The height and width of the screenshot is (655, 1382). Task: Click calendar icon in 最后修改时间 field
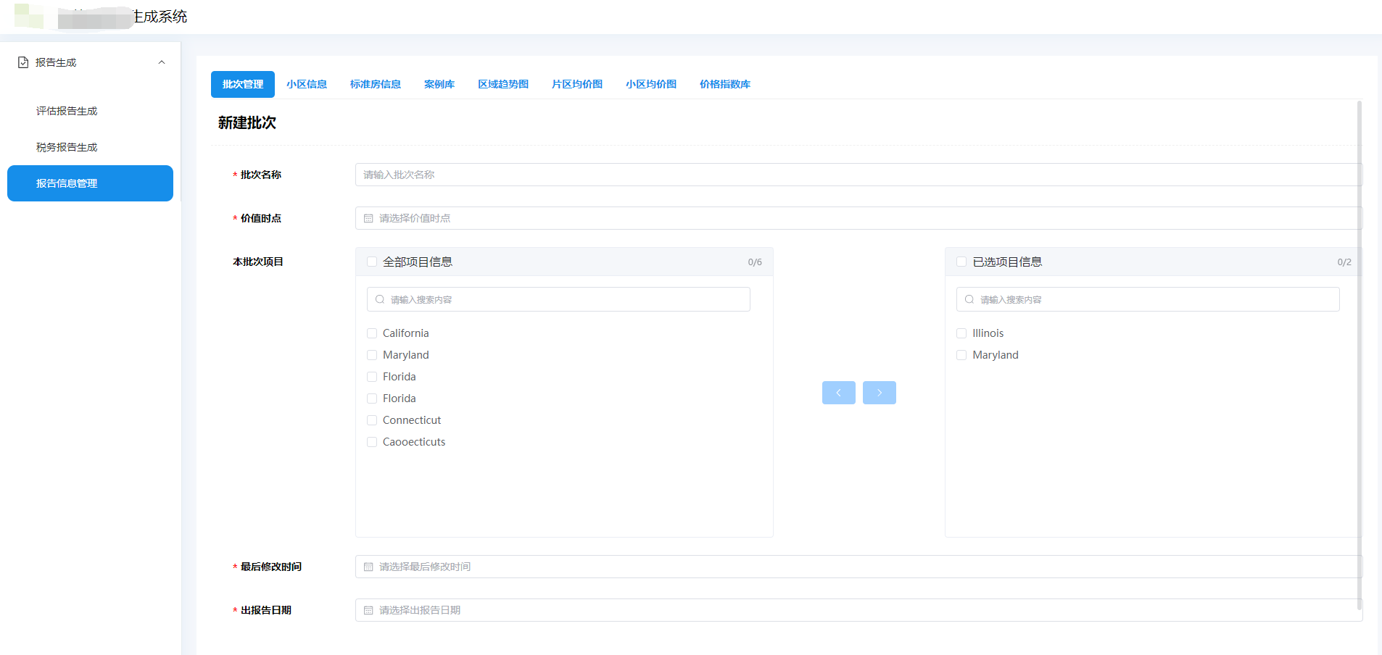pos(368,567)
